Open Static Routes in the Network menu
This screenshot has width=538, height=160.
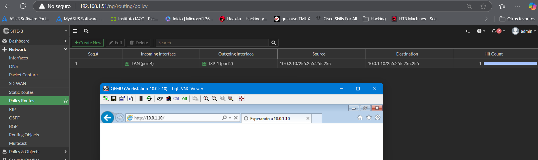pos(21,92)
